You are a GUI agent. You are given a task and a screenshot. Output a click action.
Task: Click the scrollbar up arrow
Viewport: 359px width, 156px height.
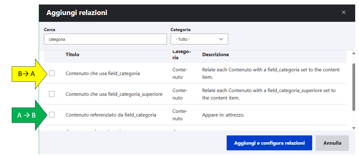tap(353, 54)
